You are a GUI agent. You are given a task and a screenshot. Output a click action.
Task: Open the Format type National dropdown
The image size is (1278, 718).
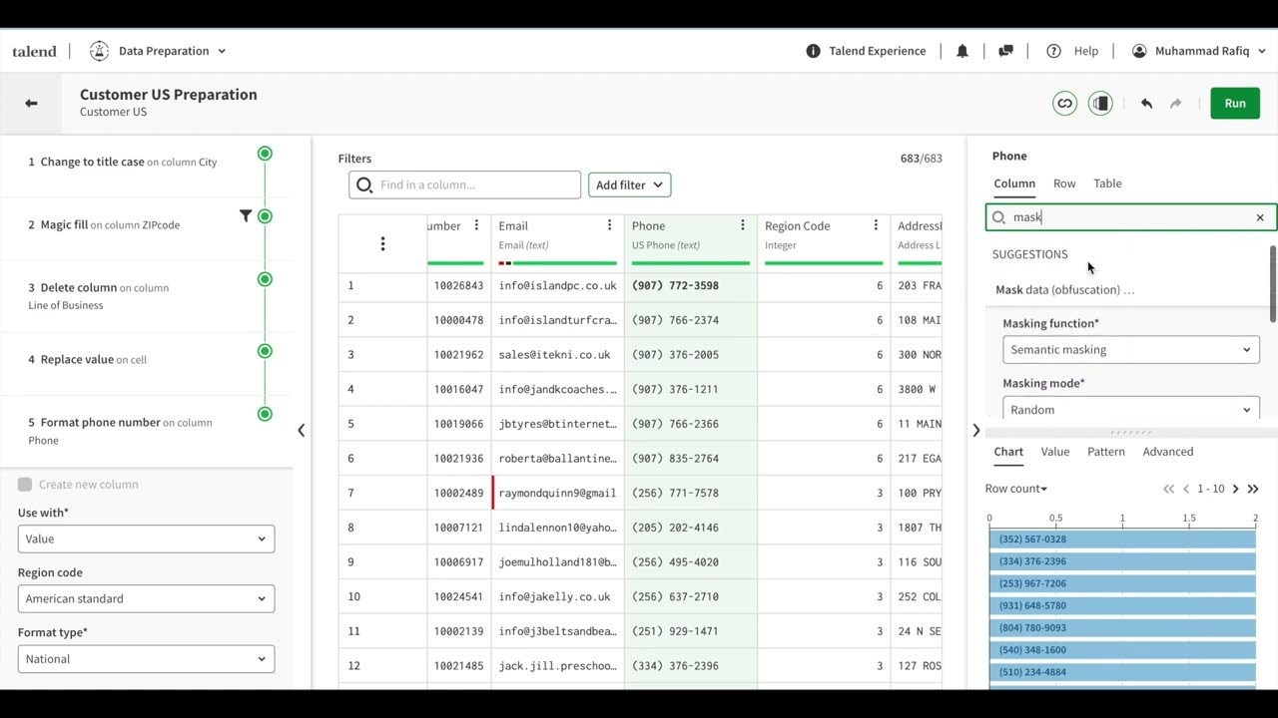(x=146, y=658)
